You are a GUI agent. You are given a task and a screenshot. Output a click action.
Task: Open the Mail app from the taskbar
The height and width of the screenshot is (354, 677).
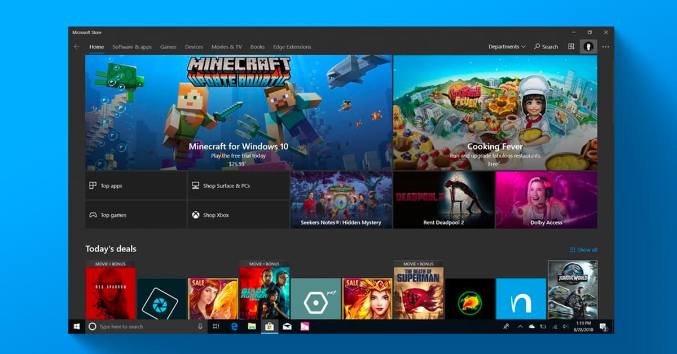(x=287, y=326)
